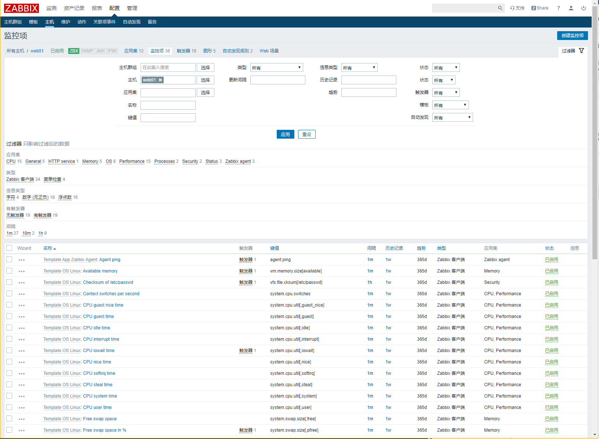
Task: Open the user profile icon
Action: [571, 8]
